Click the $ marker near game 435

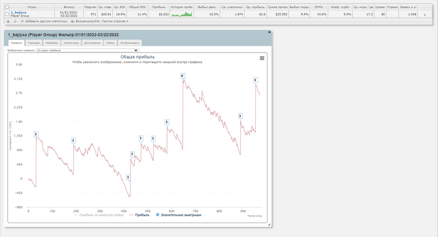[x=133, y=154]
